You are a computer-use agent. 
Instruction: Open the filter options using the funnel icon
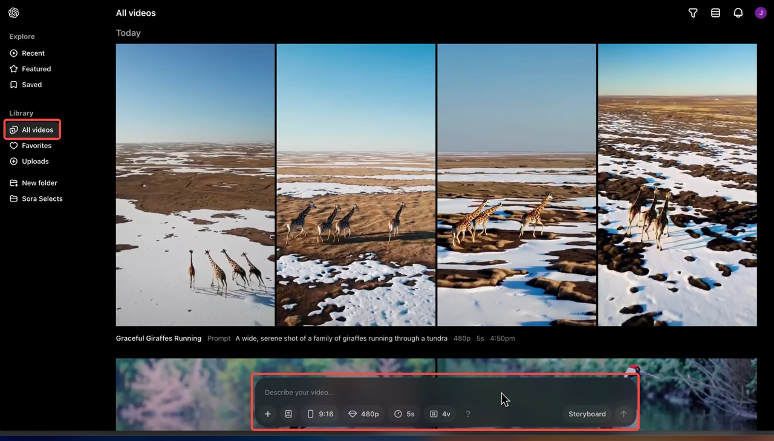pyautogui.click(x=692, y=13)
